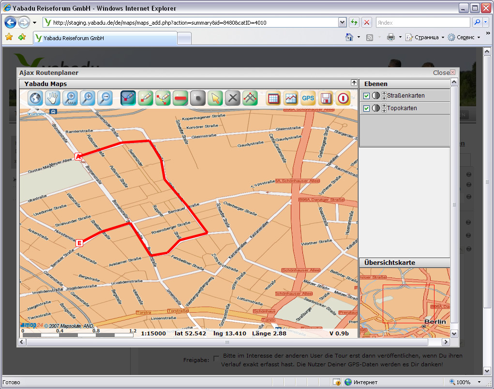Click the red power/exit icon
This screenshot has width=494, height=389.
[344, 99]
